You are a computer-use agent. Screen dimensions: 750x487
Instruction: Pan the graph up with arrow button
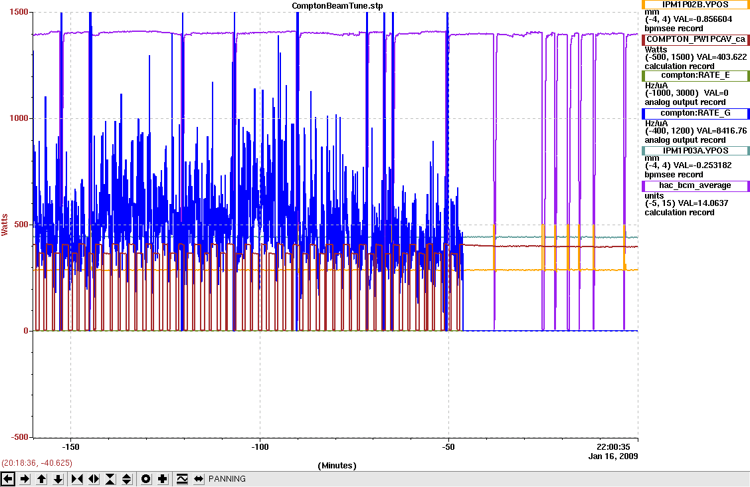point(42,479)
